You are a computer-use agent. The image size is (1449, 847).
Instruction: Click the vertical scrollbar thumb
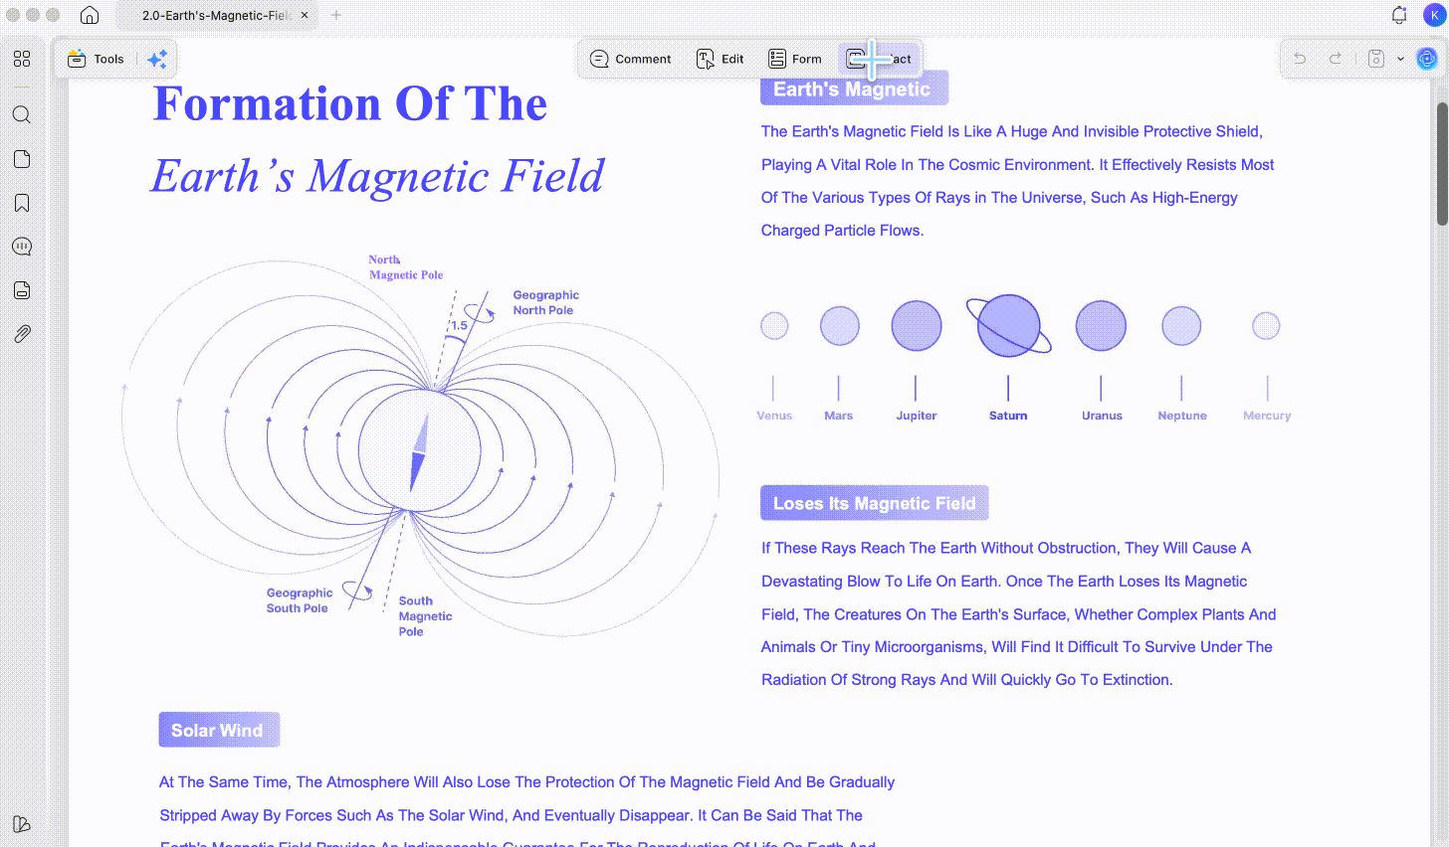click(1442, 163)
